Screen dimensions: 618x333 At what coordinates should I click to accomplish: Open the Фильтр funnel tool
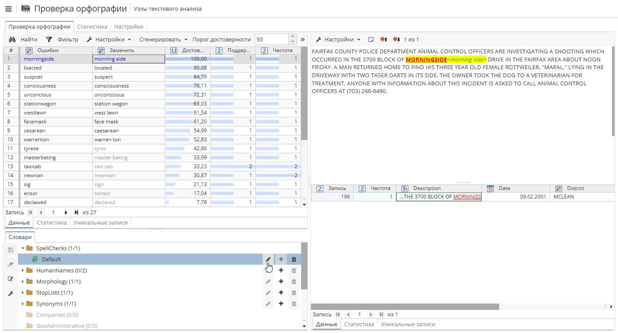49,39
